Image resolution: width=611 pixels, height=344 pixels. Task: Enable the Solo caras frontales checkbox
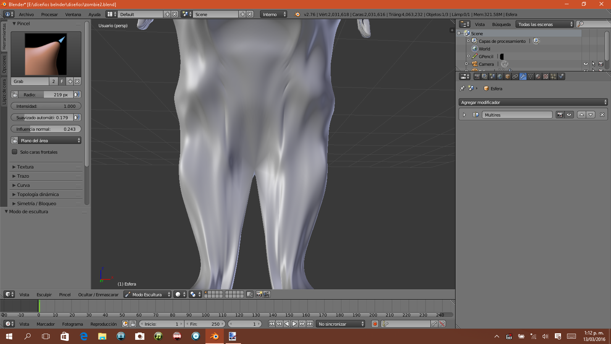pos(15,152)
